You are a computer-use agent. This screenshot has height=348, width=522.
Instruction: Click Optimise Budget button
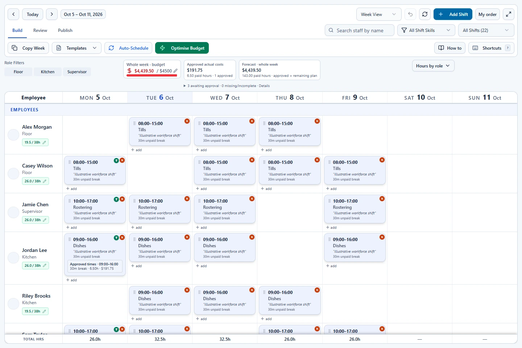(182, 48)
